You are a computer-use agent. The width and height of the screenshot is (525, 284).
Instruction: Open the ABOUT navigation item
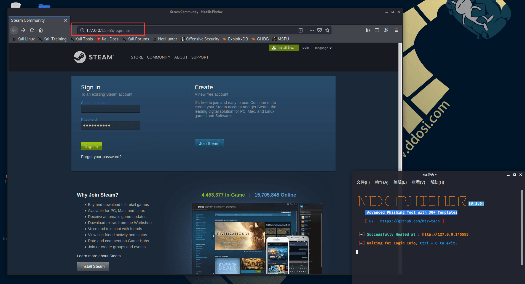[181, 57]
